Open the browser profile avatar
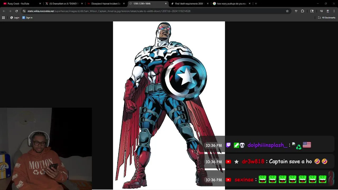338x190 pixels. pos(328,11)
